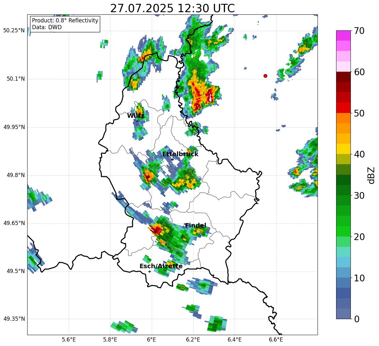379x346 pixels.
Task: Click the Findel station cross marker
Action: click(x=195, y=231)
